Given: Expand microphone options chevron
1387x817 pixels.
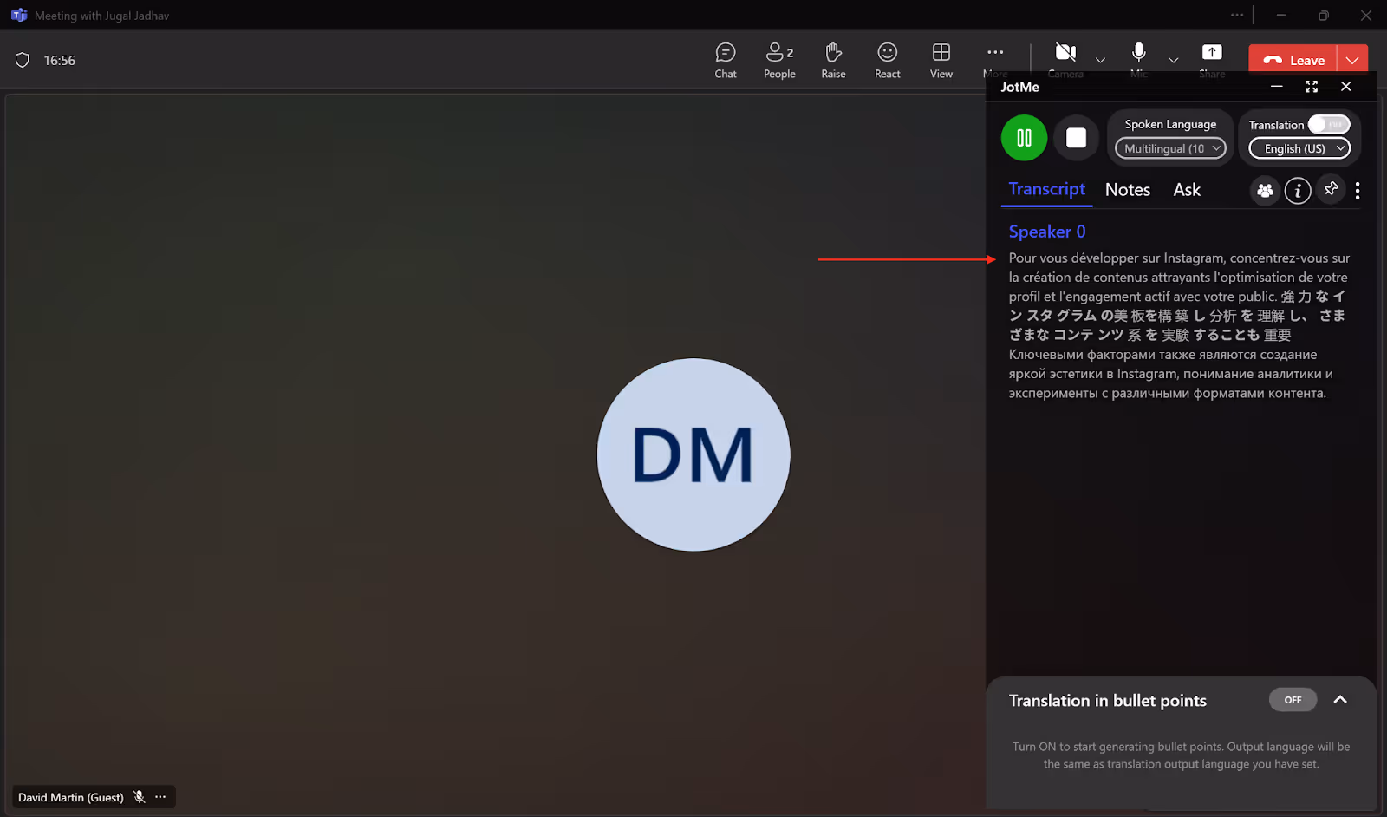Looking at the screenshot, I should 1173,61.
